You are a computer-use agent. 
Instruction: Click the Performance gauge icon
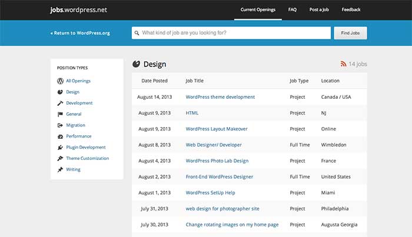pos(60,136)
